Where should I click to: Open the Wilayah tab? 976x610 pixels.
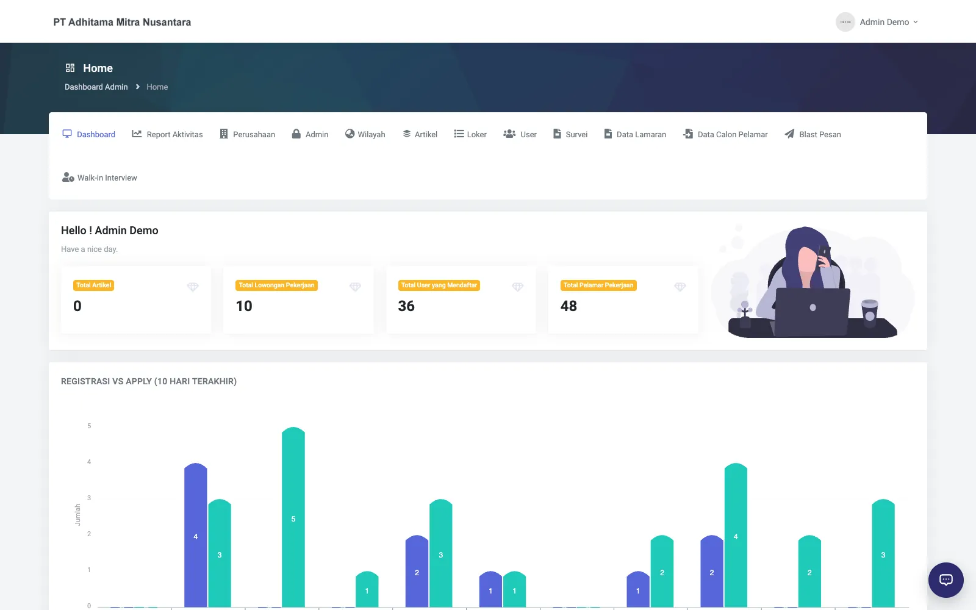tap(365, 134)
